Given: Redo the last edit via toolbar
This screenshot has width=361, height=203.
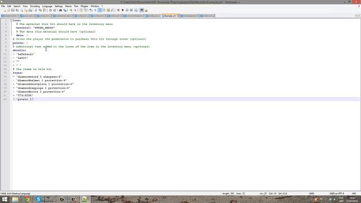Looking at the screenshot, I should [x=55, y=10].
